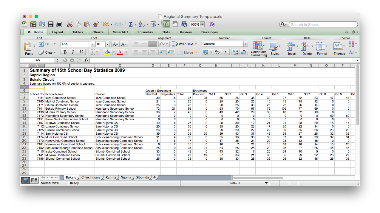Set top vertical alignment
This screenshot has width=380, height=213.
coord(136,44)
